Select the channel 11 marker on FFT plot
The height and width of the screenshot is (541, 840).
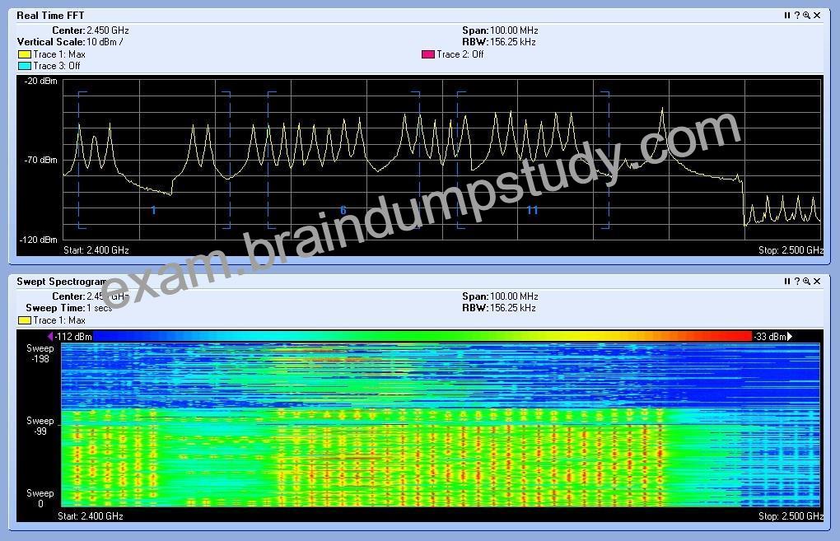click(x=532, y=210)
